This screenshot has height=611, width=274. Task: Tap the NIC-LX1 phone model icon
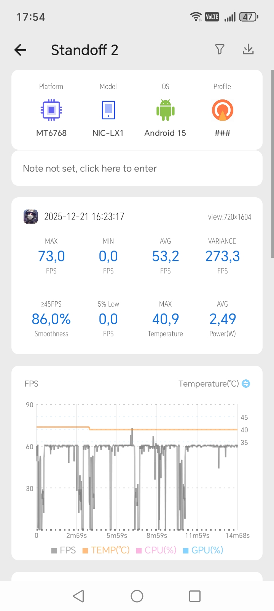pyautogui.click(x=108, y=110)
